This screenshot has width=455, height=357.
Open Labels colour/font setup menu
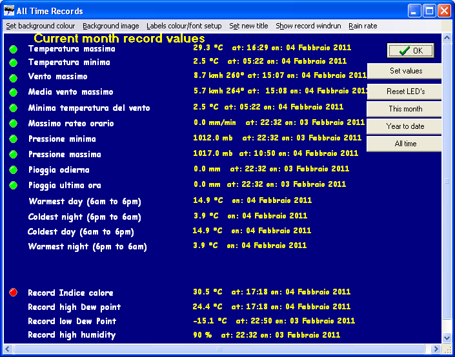point(184,26)
